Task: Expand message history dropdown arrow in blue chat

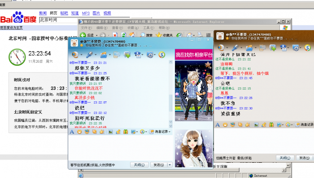Action: coord(170,132)
